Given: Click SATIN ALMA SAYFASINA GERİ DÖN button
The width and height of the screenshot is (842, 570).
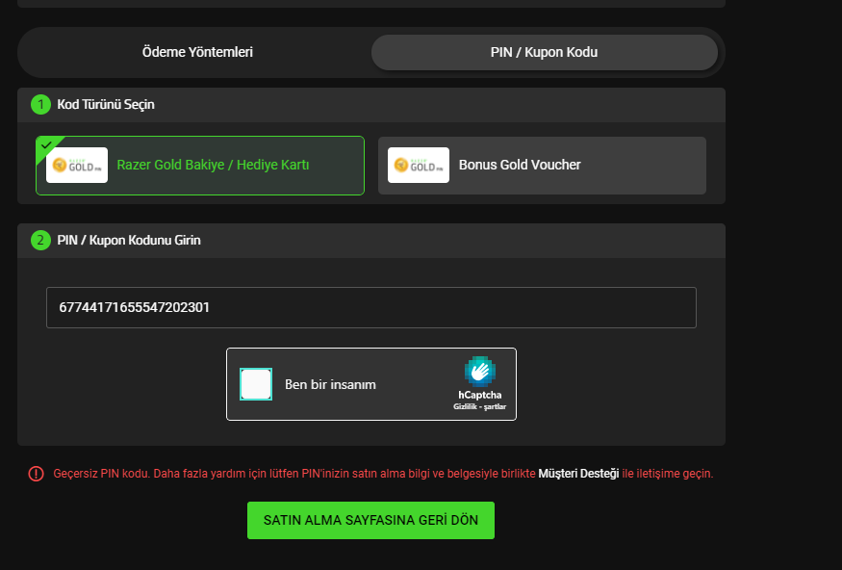Looking at the screenshot, I should [370, 520].
